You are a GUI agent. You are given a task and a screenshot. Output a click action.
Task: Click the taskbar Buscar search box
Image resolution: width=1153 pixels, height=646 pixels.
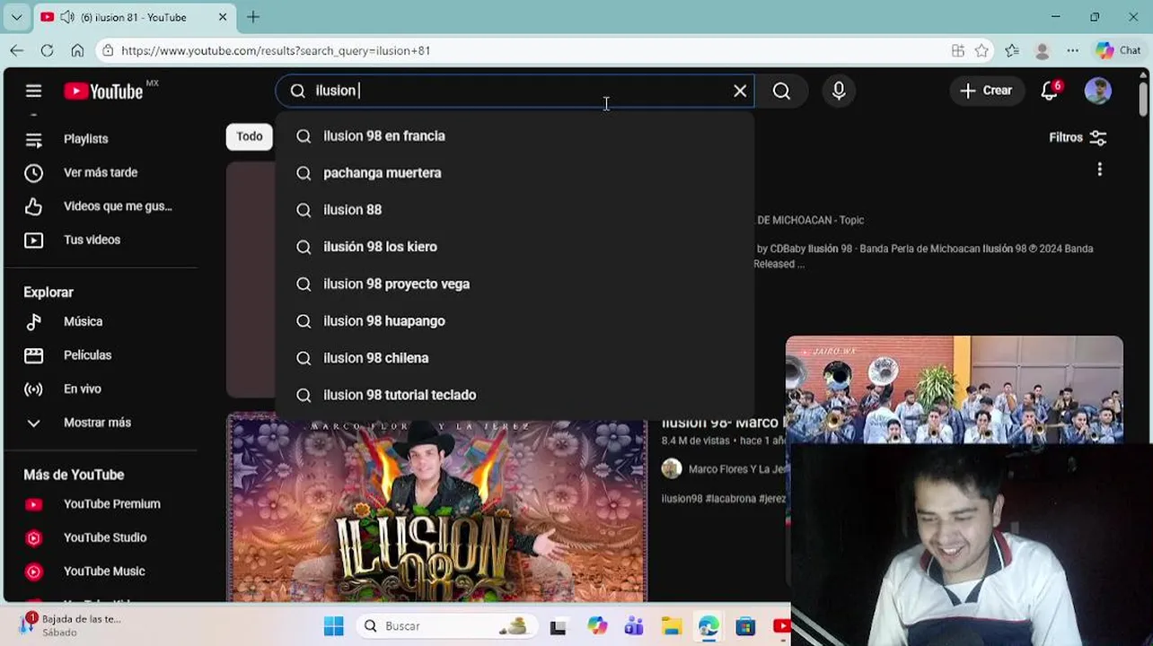(446, 626)
